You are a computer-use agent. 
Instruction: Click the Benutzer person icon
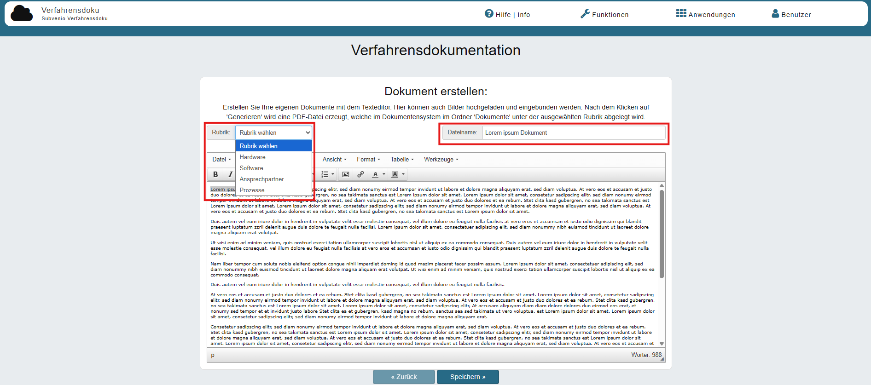(775, 14)
